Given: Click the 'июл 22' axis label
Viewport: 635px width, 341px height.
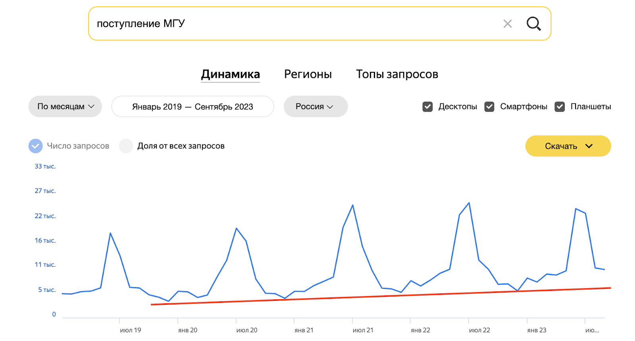Looking at the screenshot, I should point(479,330).
